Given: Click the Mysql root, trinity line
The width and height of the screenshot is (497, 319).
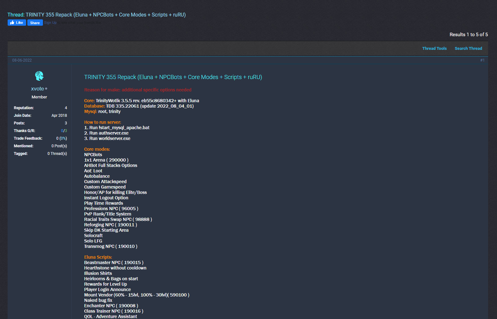Looking at the screenshot, I should pos(102,111).
